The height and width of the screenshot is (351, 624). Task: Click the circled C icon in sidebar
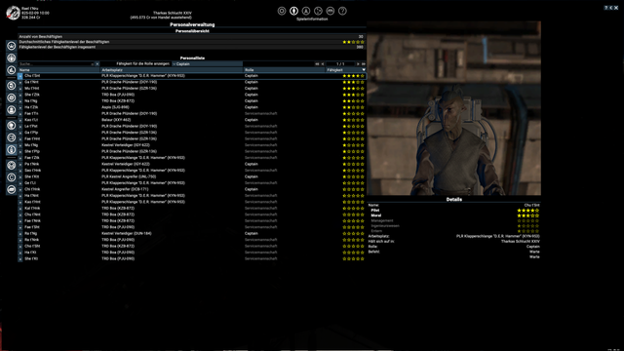[11, 177]
